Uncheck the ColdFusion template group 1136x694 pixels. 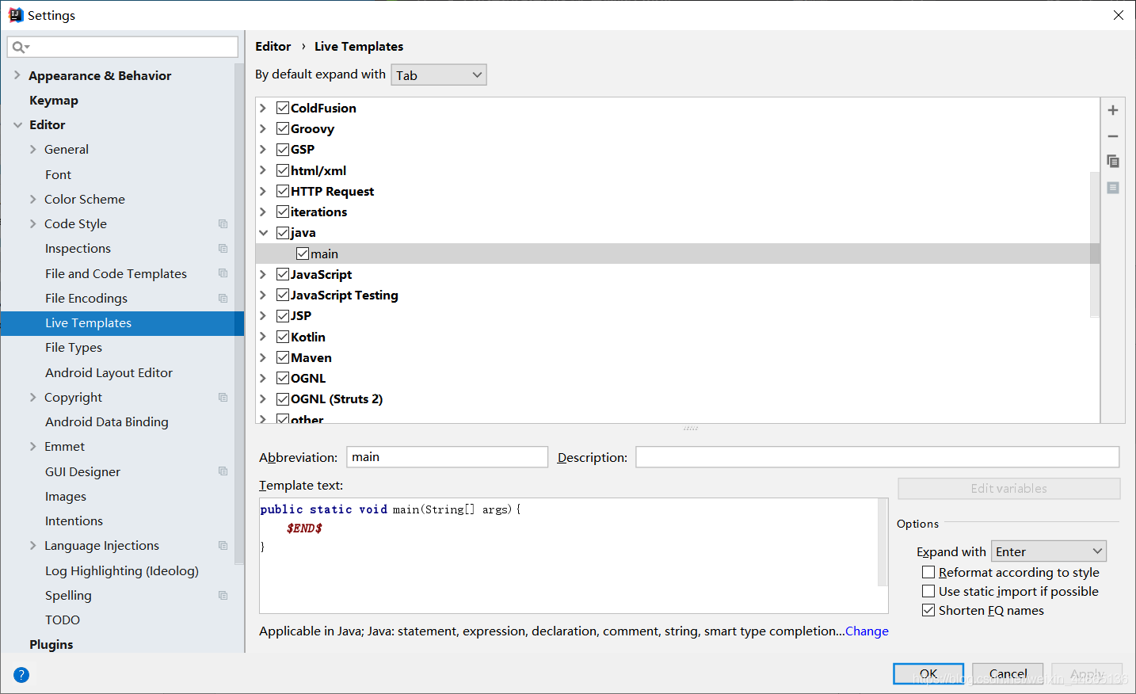pyautogui.click(x=283, y=108)
